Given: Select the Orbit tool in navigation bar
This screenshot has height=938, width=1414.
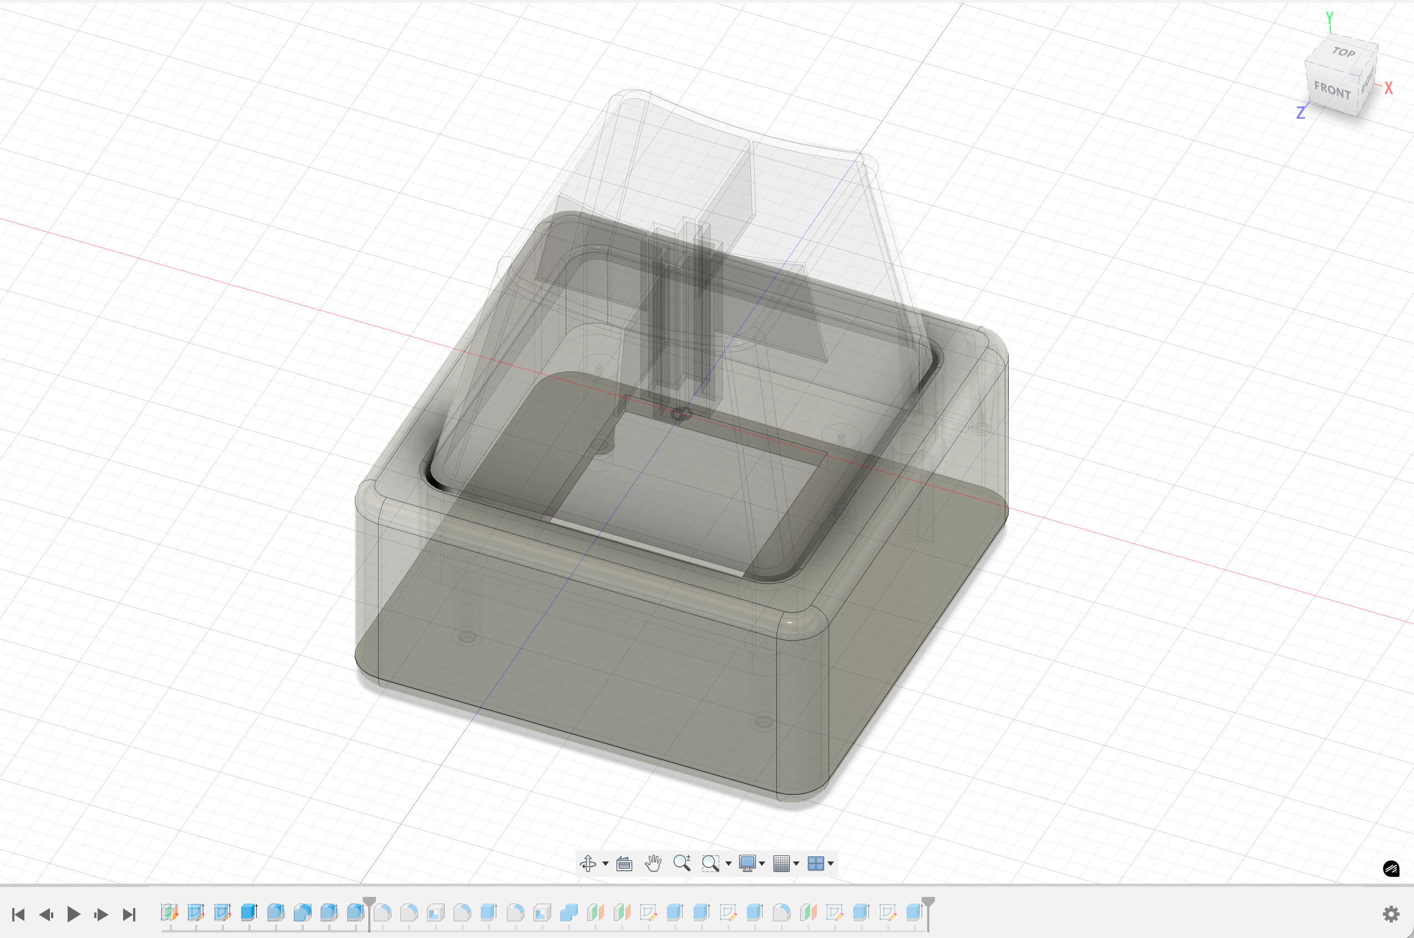Looking at the screenshot, I should coord(588,863).
